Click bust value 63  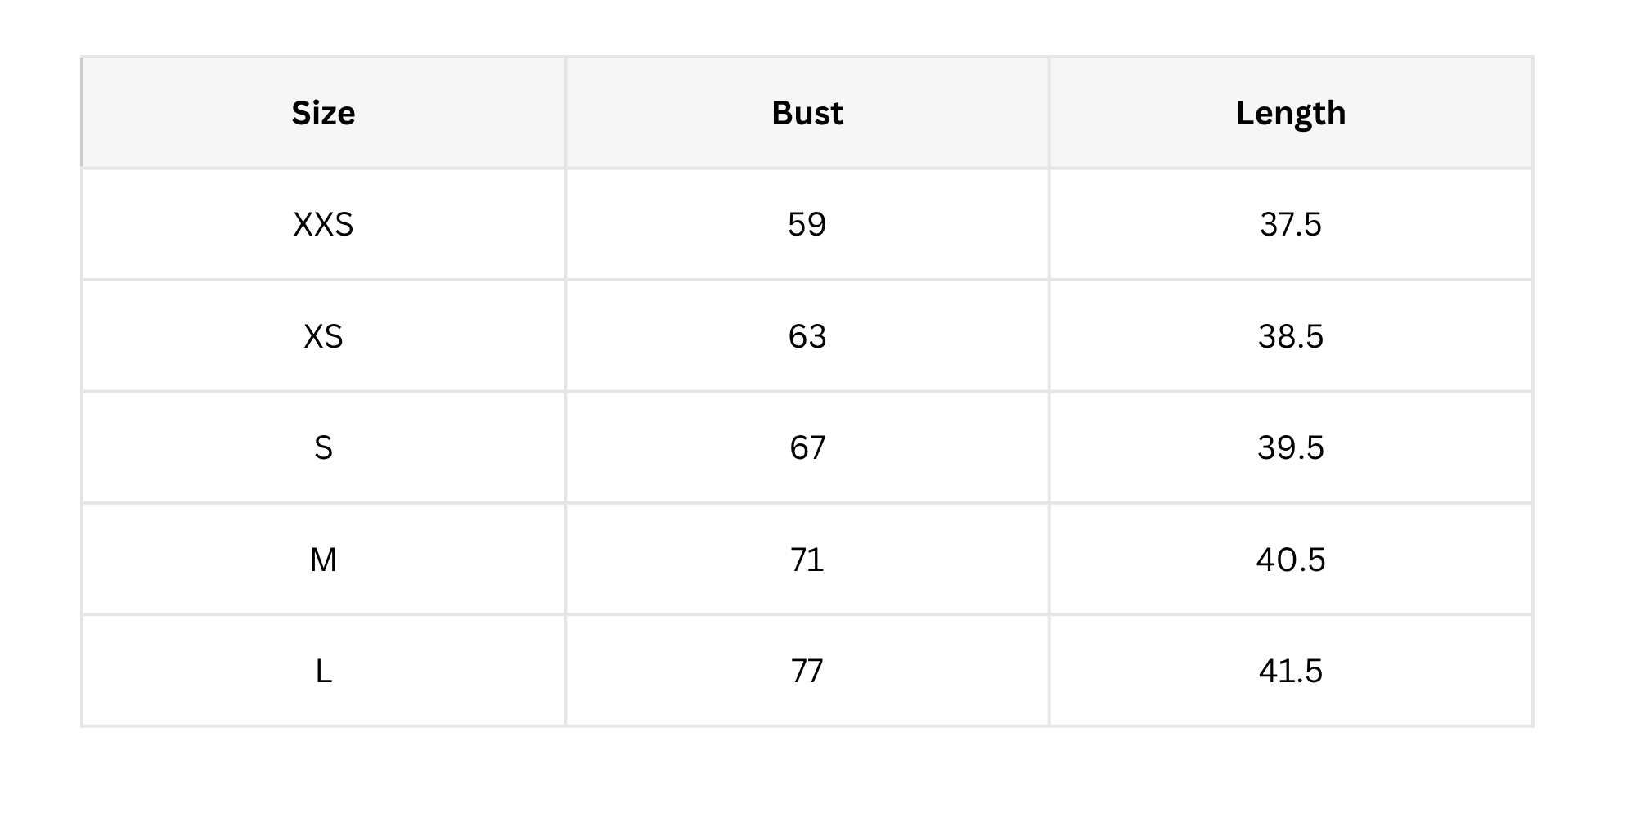807,336
